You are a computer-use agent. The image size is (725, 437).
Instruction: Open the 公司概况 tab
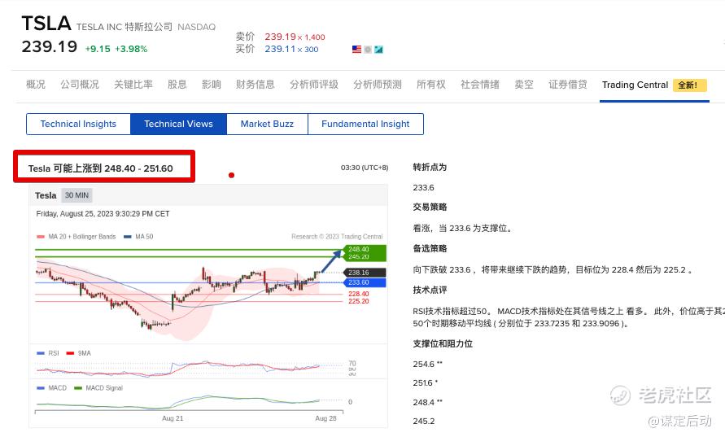[x=80, y=85]
